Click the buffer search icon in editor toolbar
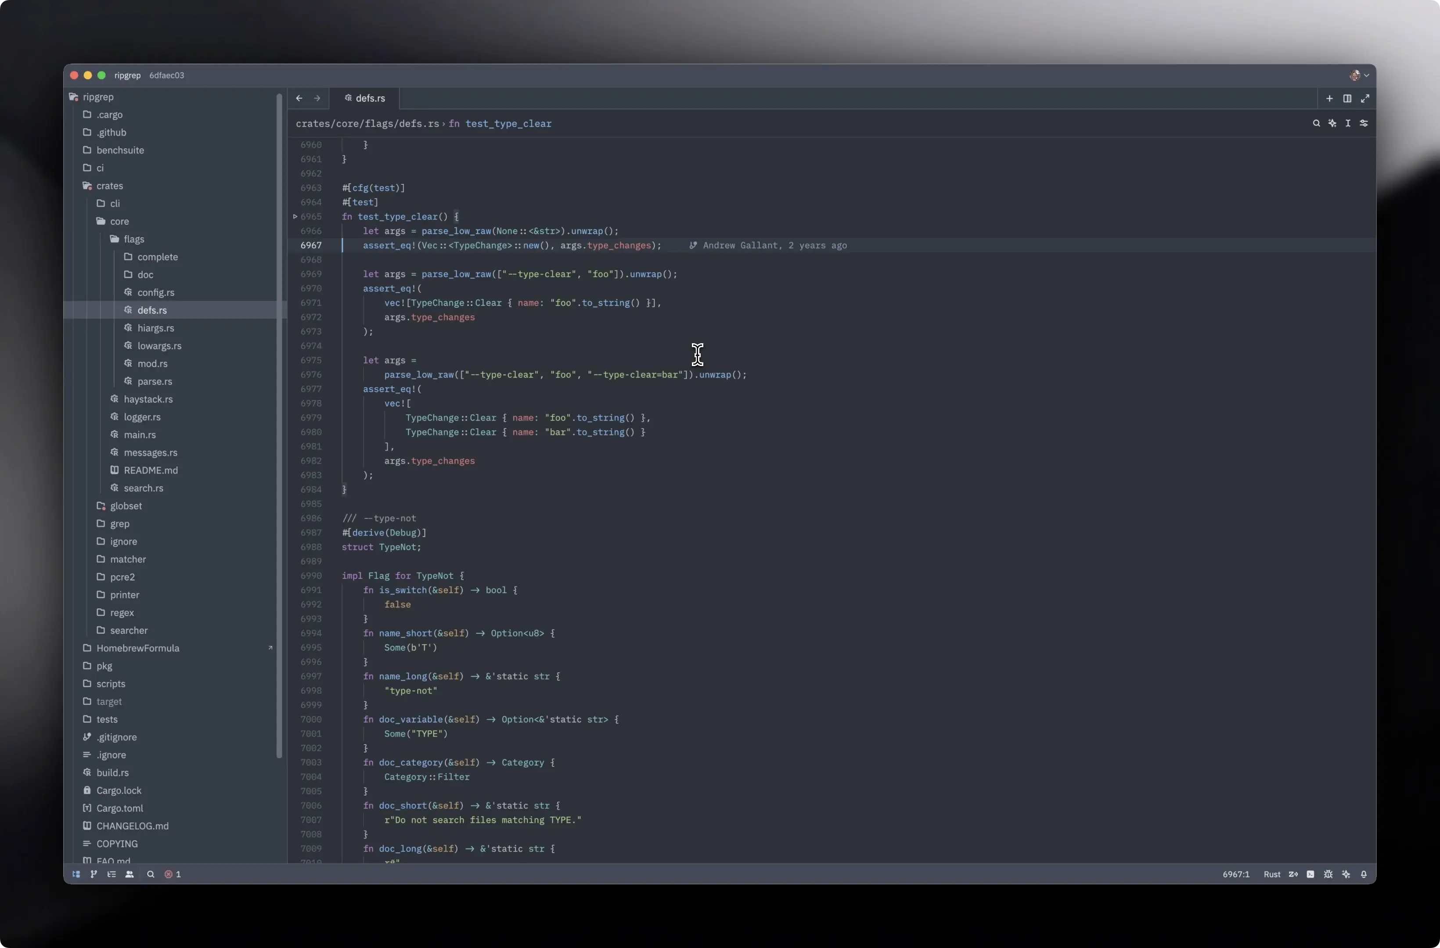Viewport: 1440px width, 948px height. tap(1316, 123)
